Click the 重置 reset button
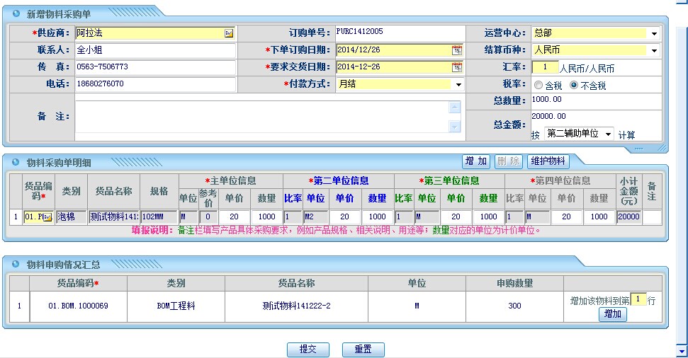688x358 pixels. 363,350
